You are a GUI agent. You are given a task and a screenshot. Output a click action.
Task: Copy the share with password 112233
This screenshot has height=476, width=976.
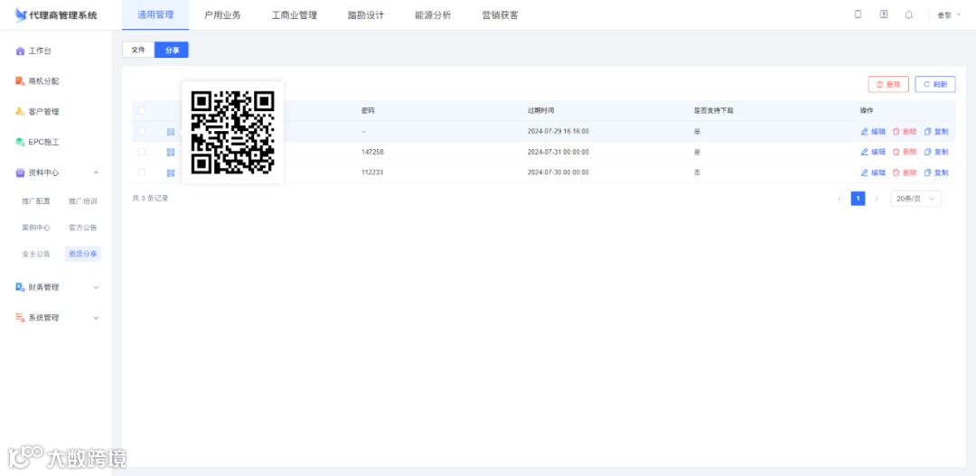tap(936, 173)
